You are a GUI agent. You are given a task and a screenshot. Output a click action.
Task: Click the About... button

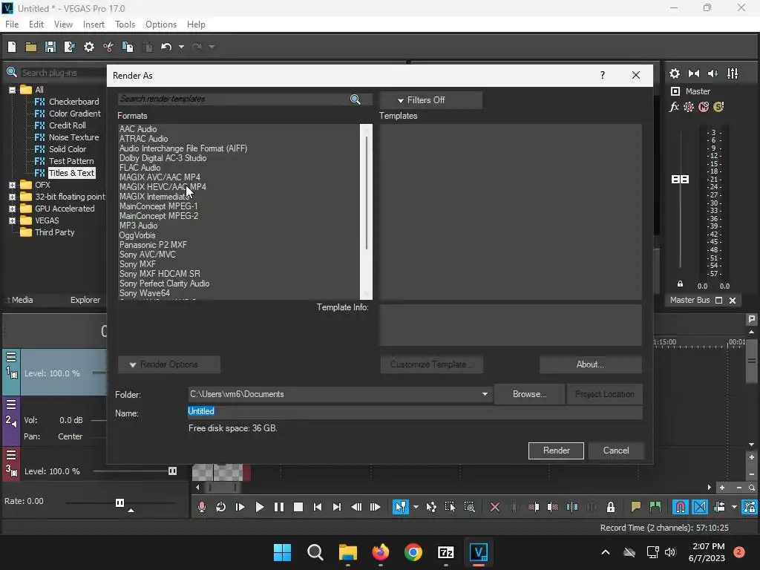click(x=590, y=364)
